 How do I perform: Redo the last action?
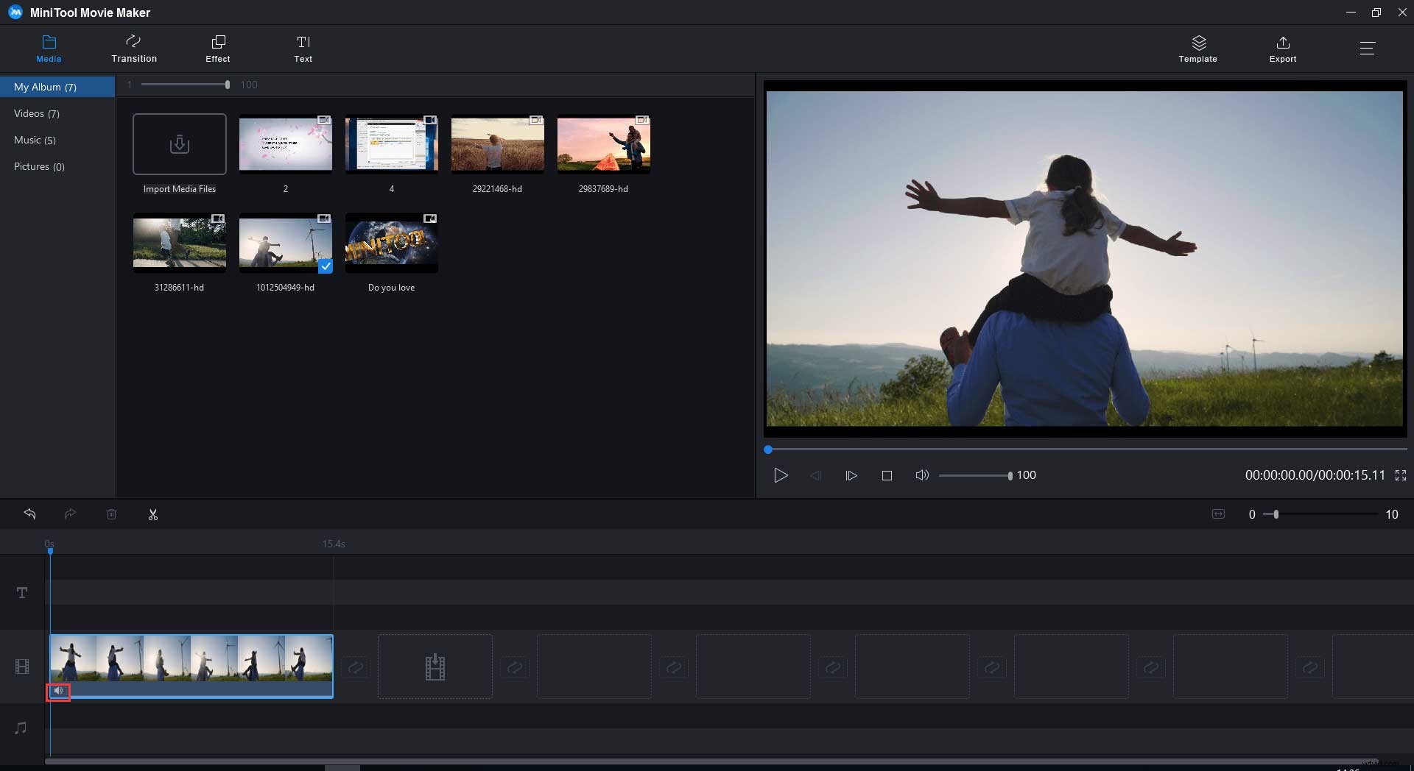[70, 514]
